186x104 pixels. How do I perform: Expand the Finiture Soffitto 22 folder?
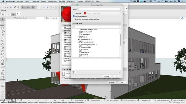pyautogui.click(x=78, y=42)
